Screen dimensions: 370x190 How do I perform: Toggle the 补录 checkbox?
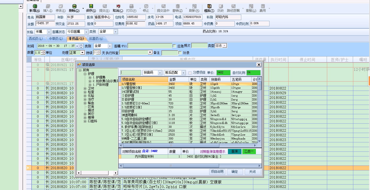tap(180, 53)
